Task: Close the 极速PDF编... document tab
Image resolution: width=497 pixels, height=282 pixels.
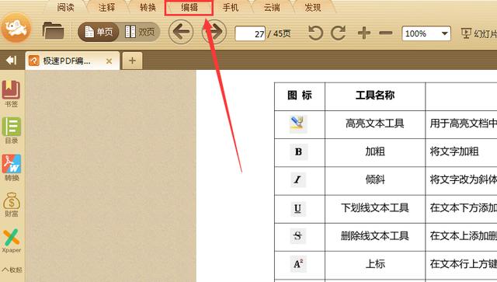Action: [x=109, y=61]
